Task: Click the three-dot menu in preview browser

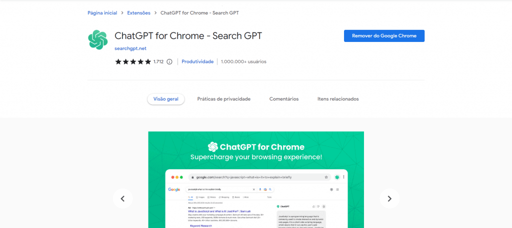Action: coord(343,177)
